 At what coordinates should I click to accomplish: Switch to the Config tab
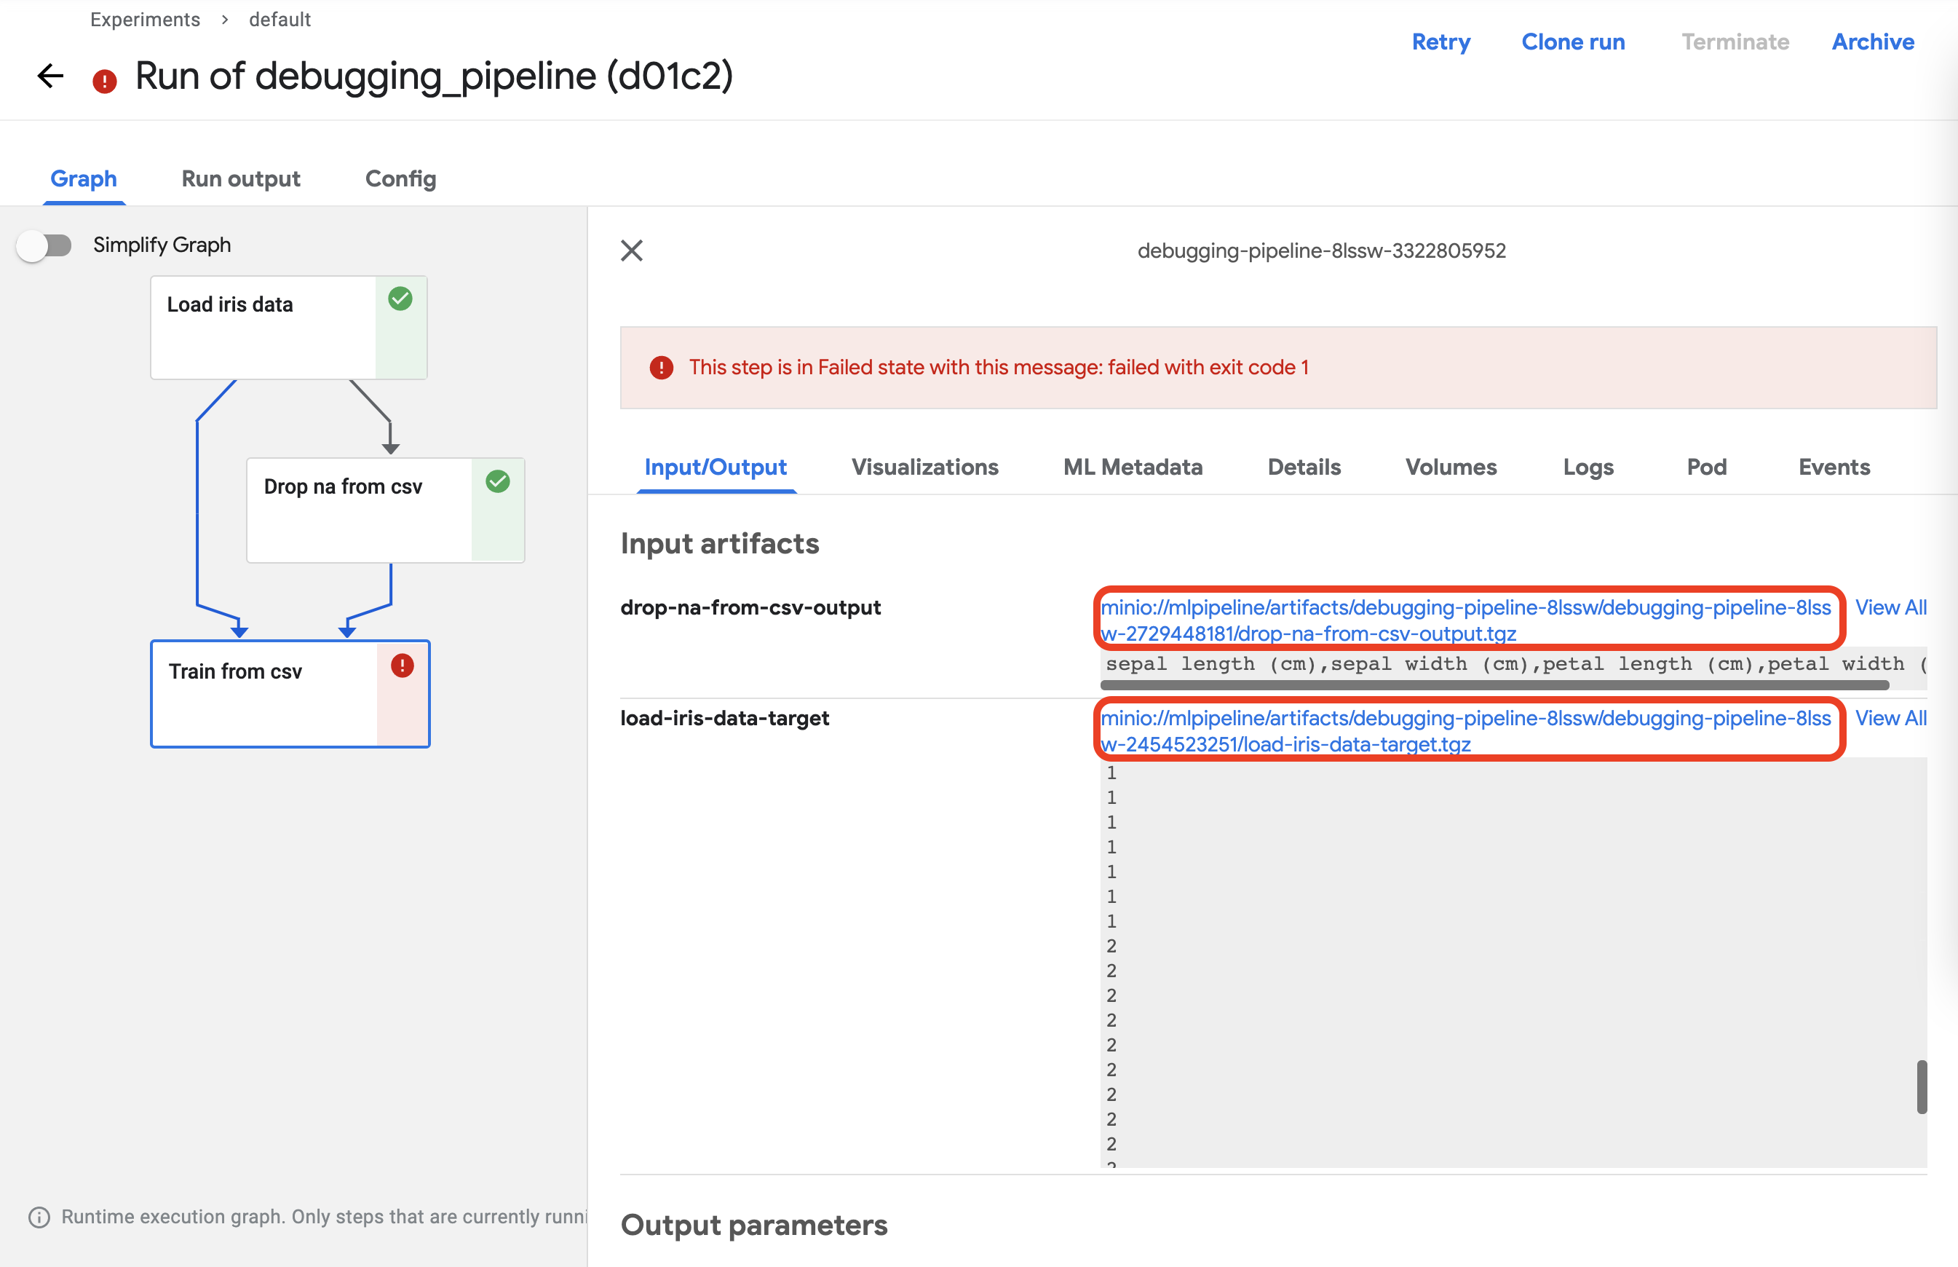point(400,178)
